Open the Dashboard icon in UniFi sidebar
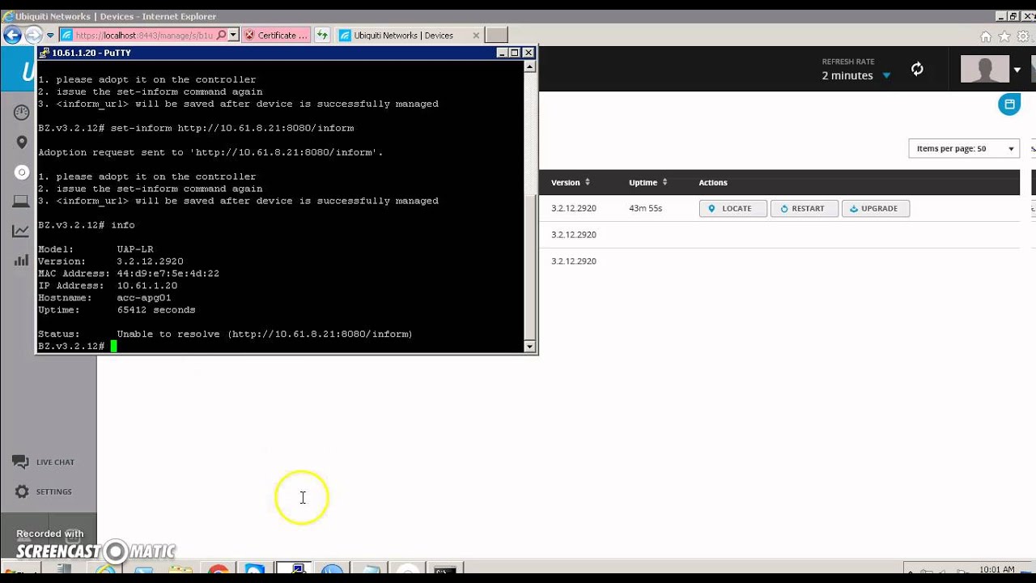Image resolution: width=1036 pixels, height=583 pixels. tap(22, 113)
